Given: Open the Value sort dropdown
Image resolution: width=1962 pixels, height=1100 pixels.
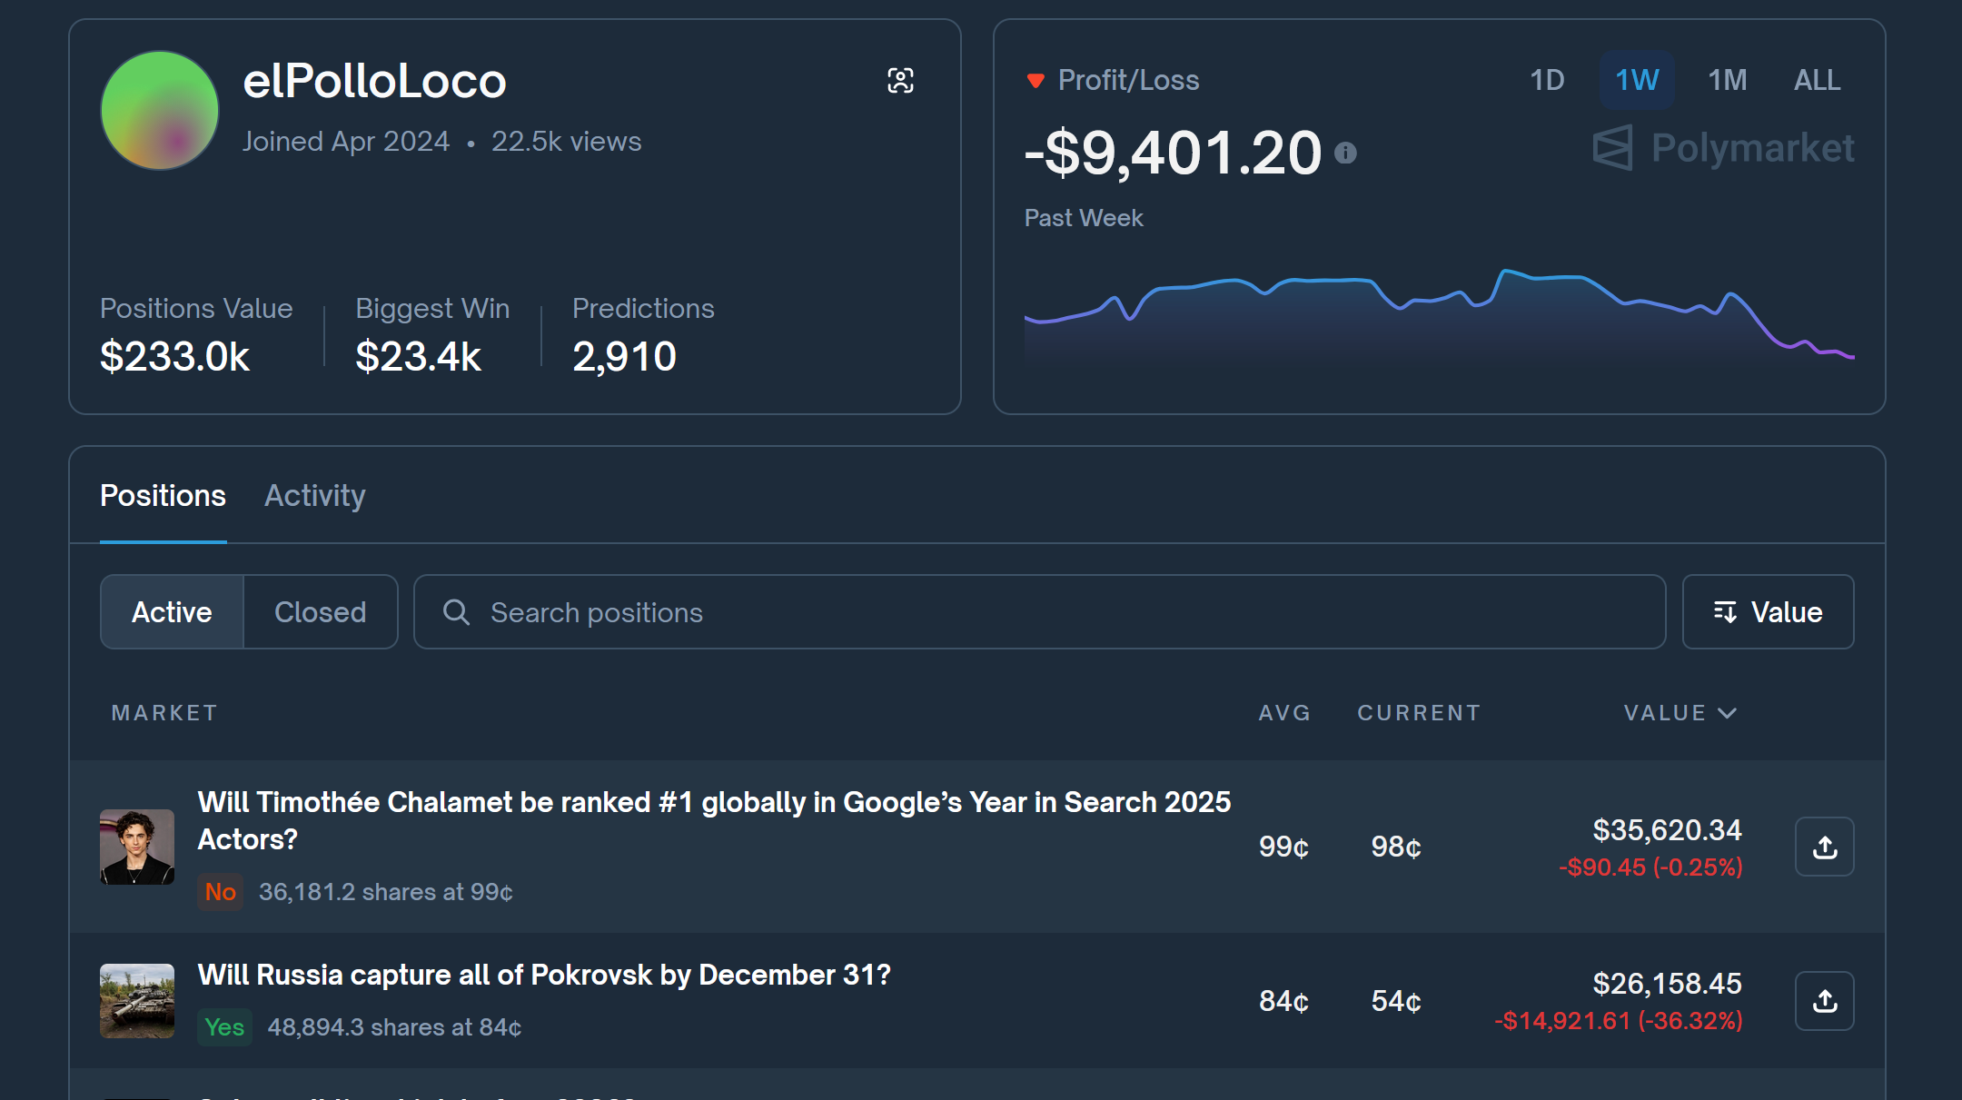Looking at the screenshot, I should tap(1768, 612).
